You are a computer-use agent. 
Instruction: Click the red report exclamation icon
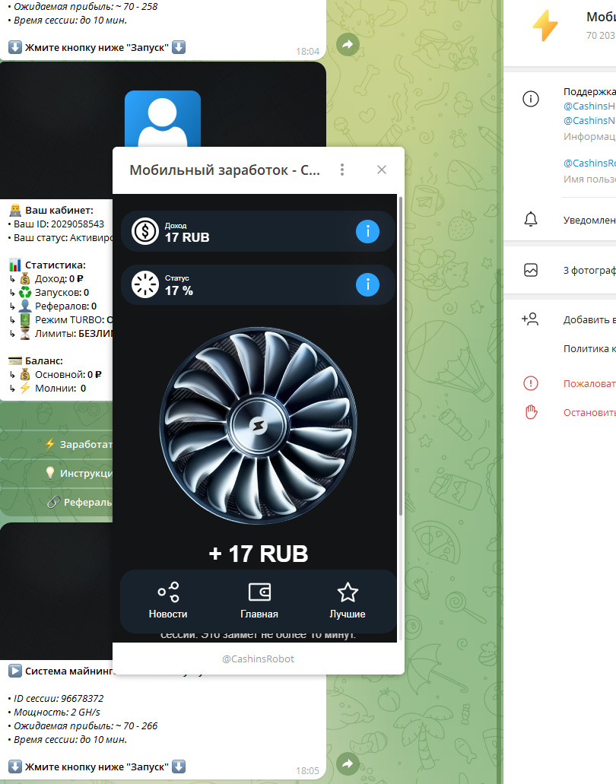tap(531, 383)
